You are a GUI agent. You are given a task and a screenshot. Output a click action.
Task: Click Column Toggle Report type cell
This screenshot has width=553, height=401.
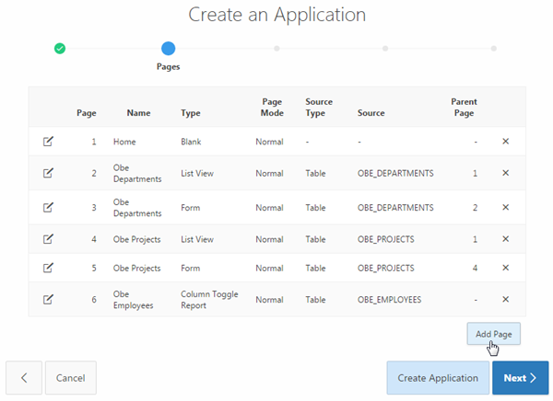(x=209, y=300)
